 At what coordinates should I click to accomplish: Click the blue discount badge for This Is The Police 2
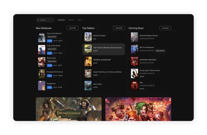(50, 41)
